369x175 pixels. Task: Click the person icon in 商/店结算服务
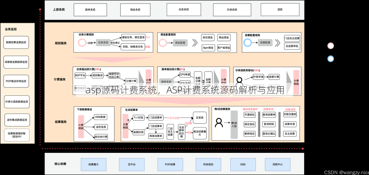tap(219, 122)
